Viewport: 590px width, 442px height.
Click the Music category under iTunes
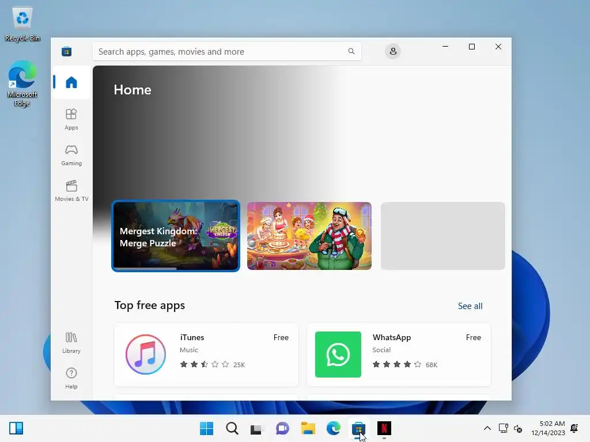[188, 349]
